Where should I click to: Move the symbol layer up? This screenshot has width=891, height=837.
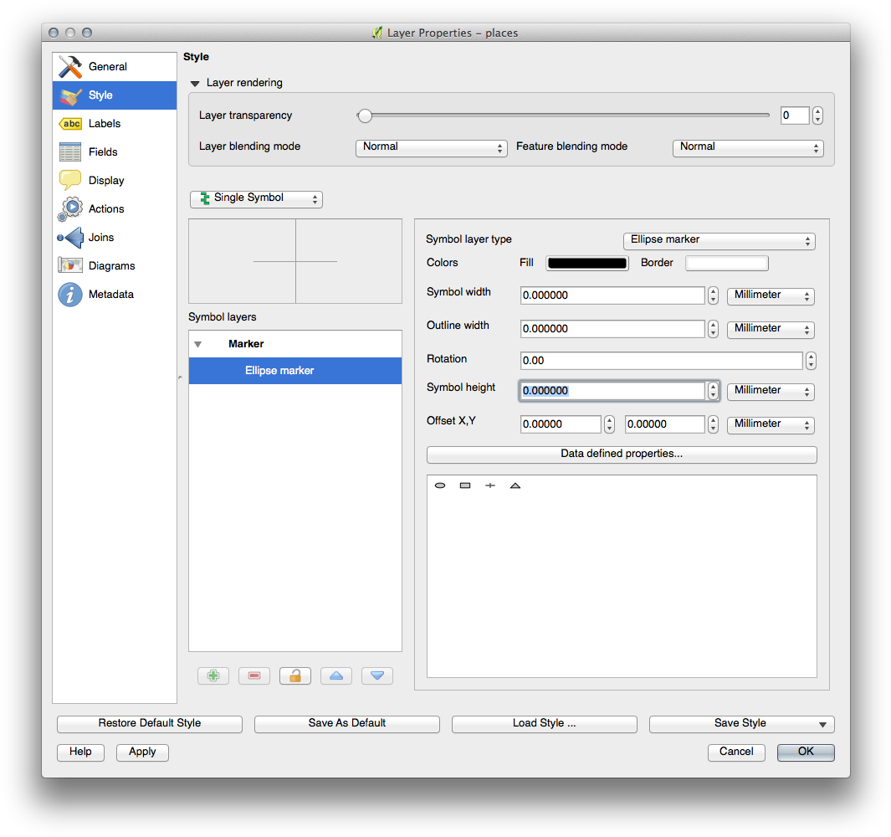335,675
